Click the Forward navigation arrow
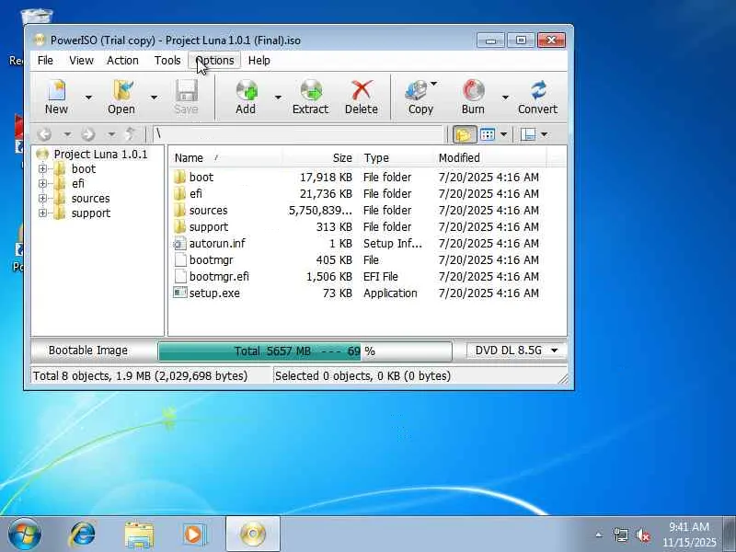 (x=88, y=134)
